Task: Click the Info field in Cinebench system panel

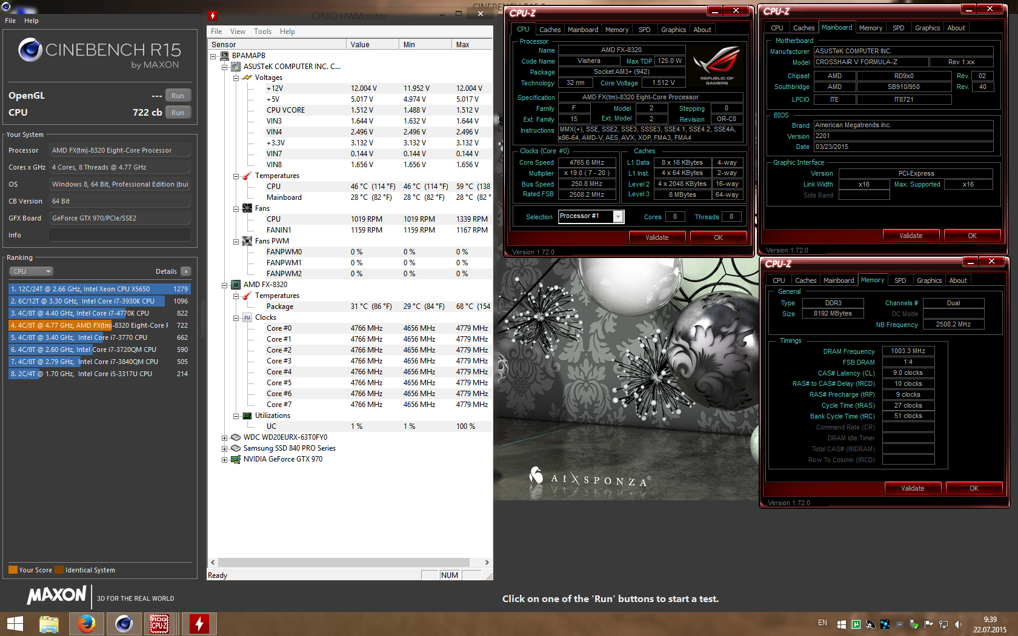Action: click(x=120, y=235)
